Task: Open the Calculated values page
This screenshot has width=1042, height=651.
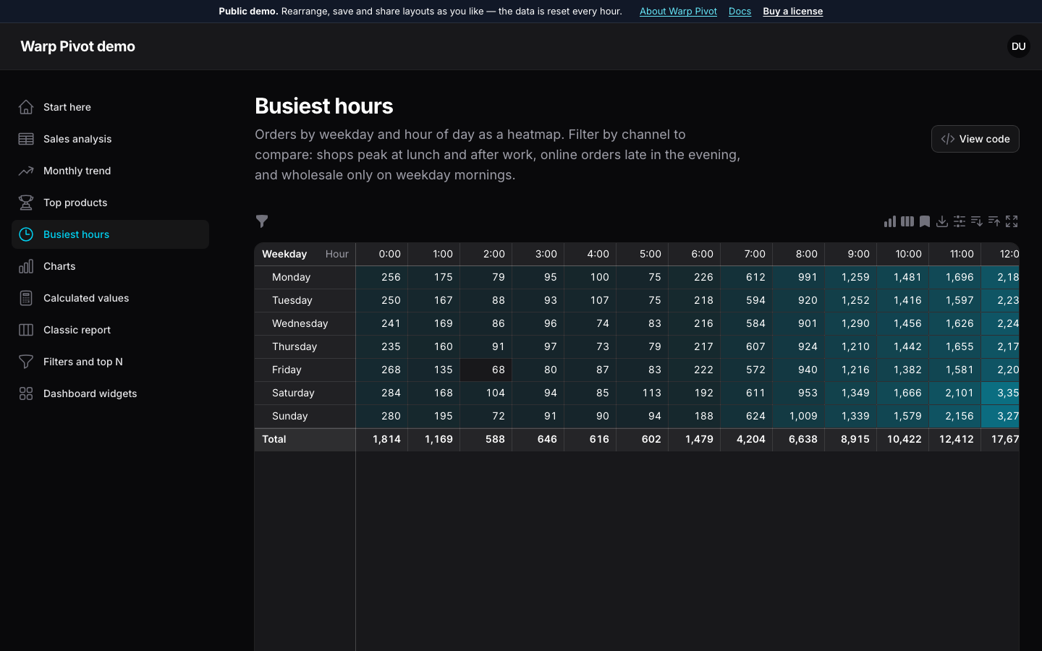Action: [110, 298]
